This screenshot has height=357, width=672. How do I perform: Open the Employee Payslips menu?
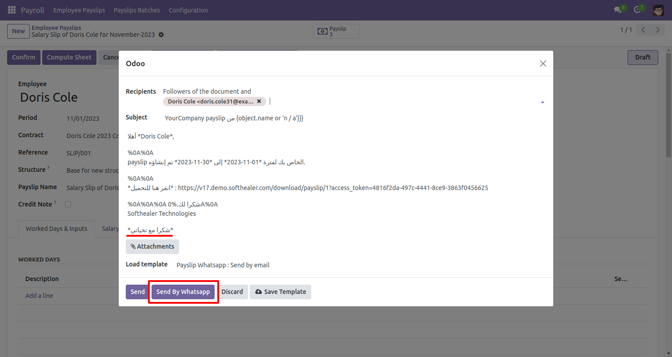click(x=79, y=10)
